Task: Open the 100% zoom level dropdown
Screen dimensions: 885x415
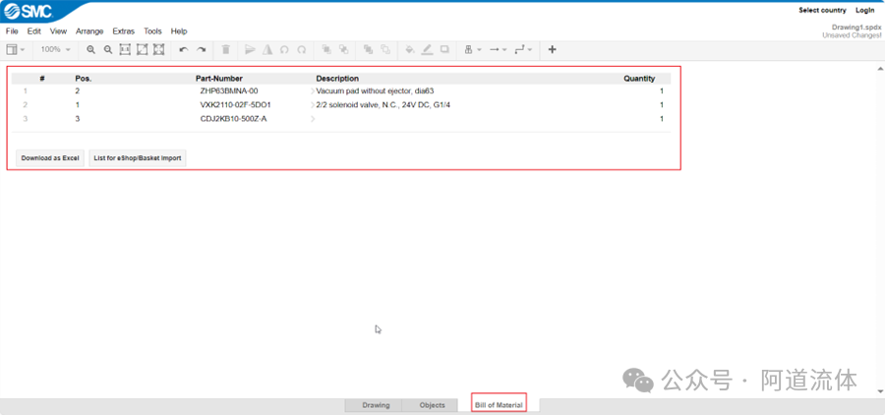Action: [55, 50]
